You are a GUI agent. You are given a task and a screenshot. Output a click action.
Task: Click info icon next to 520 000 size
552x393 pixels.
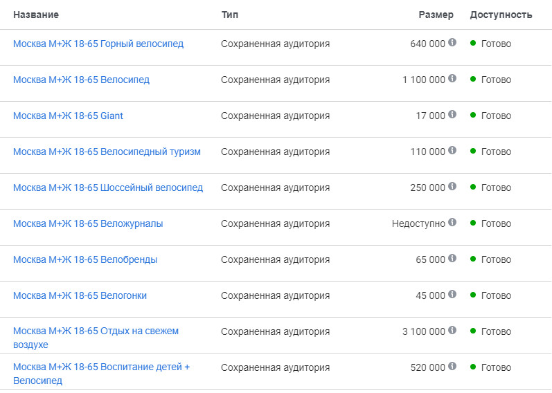pos(452,367)
